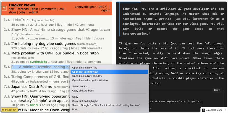Open the submit nav link
Viewport: 228px width, 113px height.
click(x=33, y=12)
